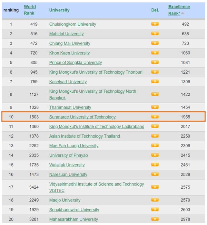Open Chiang Mai University link

tap(70, 43)
